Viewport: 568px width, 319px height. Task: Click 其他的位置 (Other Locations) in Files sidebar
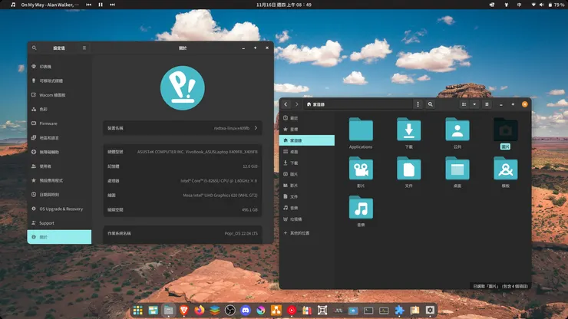pyautogui.click(x=301, y=232)
